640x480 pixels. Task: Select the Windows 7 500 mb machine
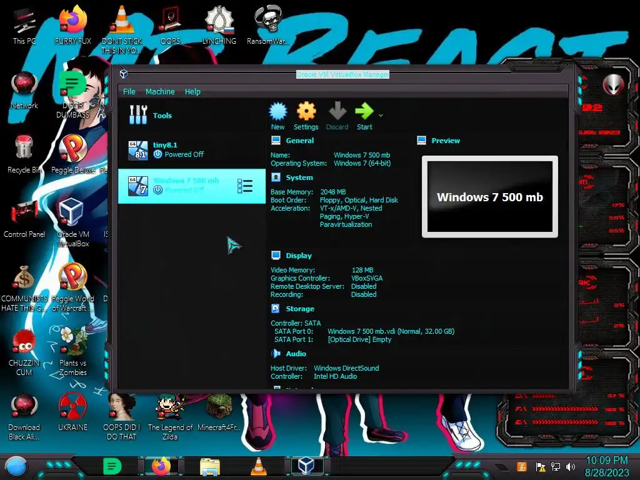(x=192, y=186)
